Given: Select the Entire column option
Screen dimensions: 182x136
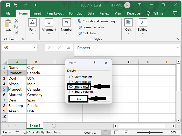Looking at the screenshot, I should click(x=81, y=92).
